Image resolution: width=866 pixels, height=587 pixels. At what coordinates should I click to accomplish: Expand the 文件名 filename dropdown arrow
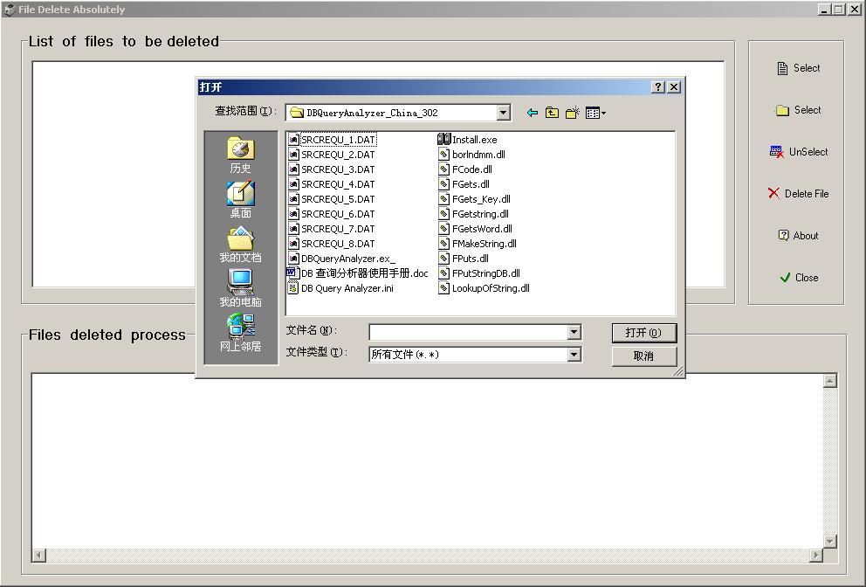pyautogui.click(x=574, y=332)
